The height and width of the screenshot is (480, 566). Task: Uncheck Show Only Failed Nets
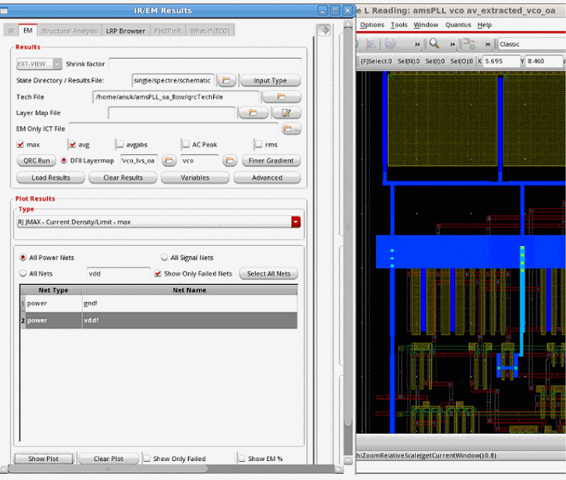coord(158,274)
